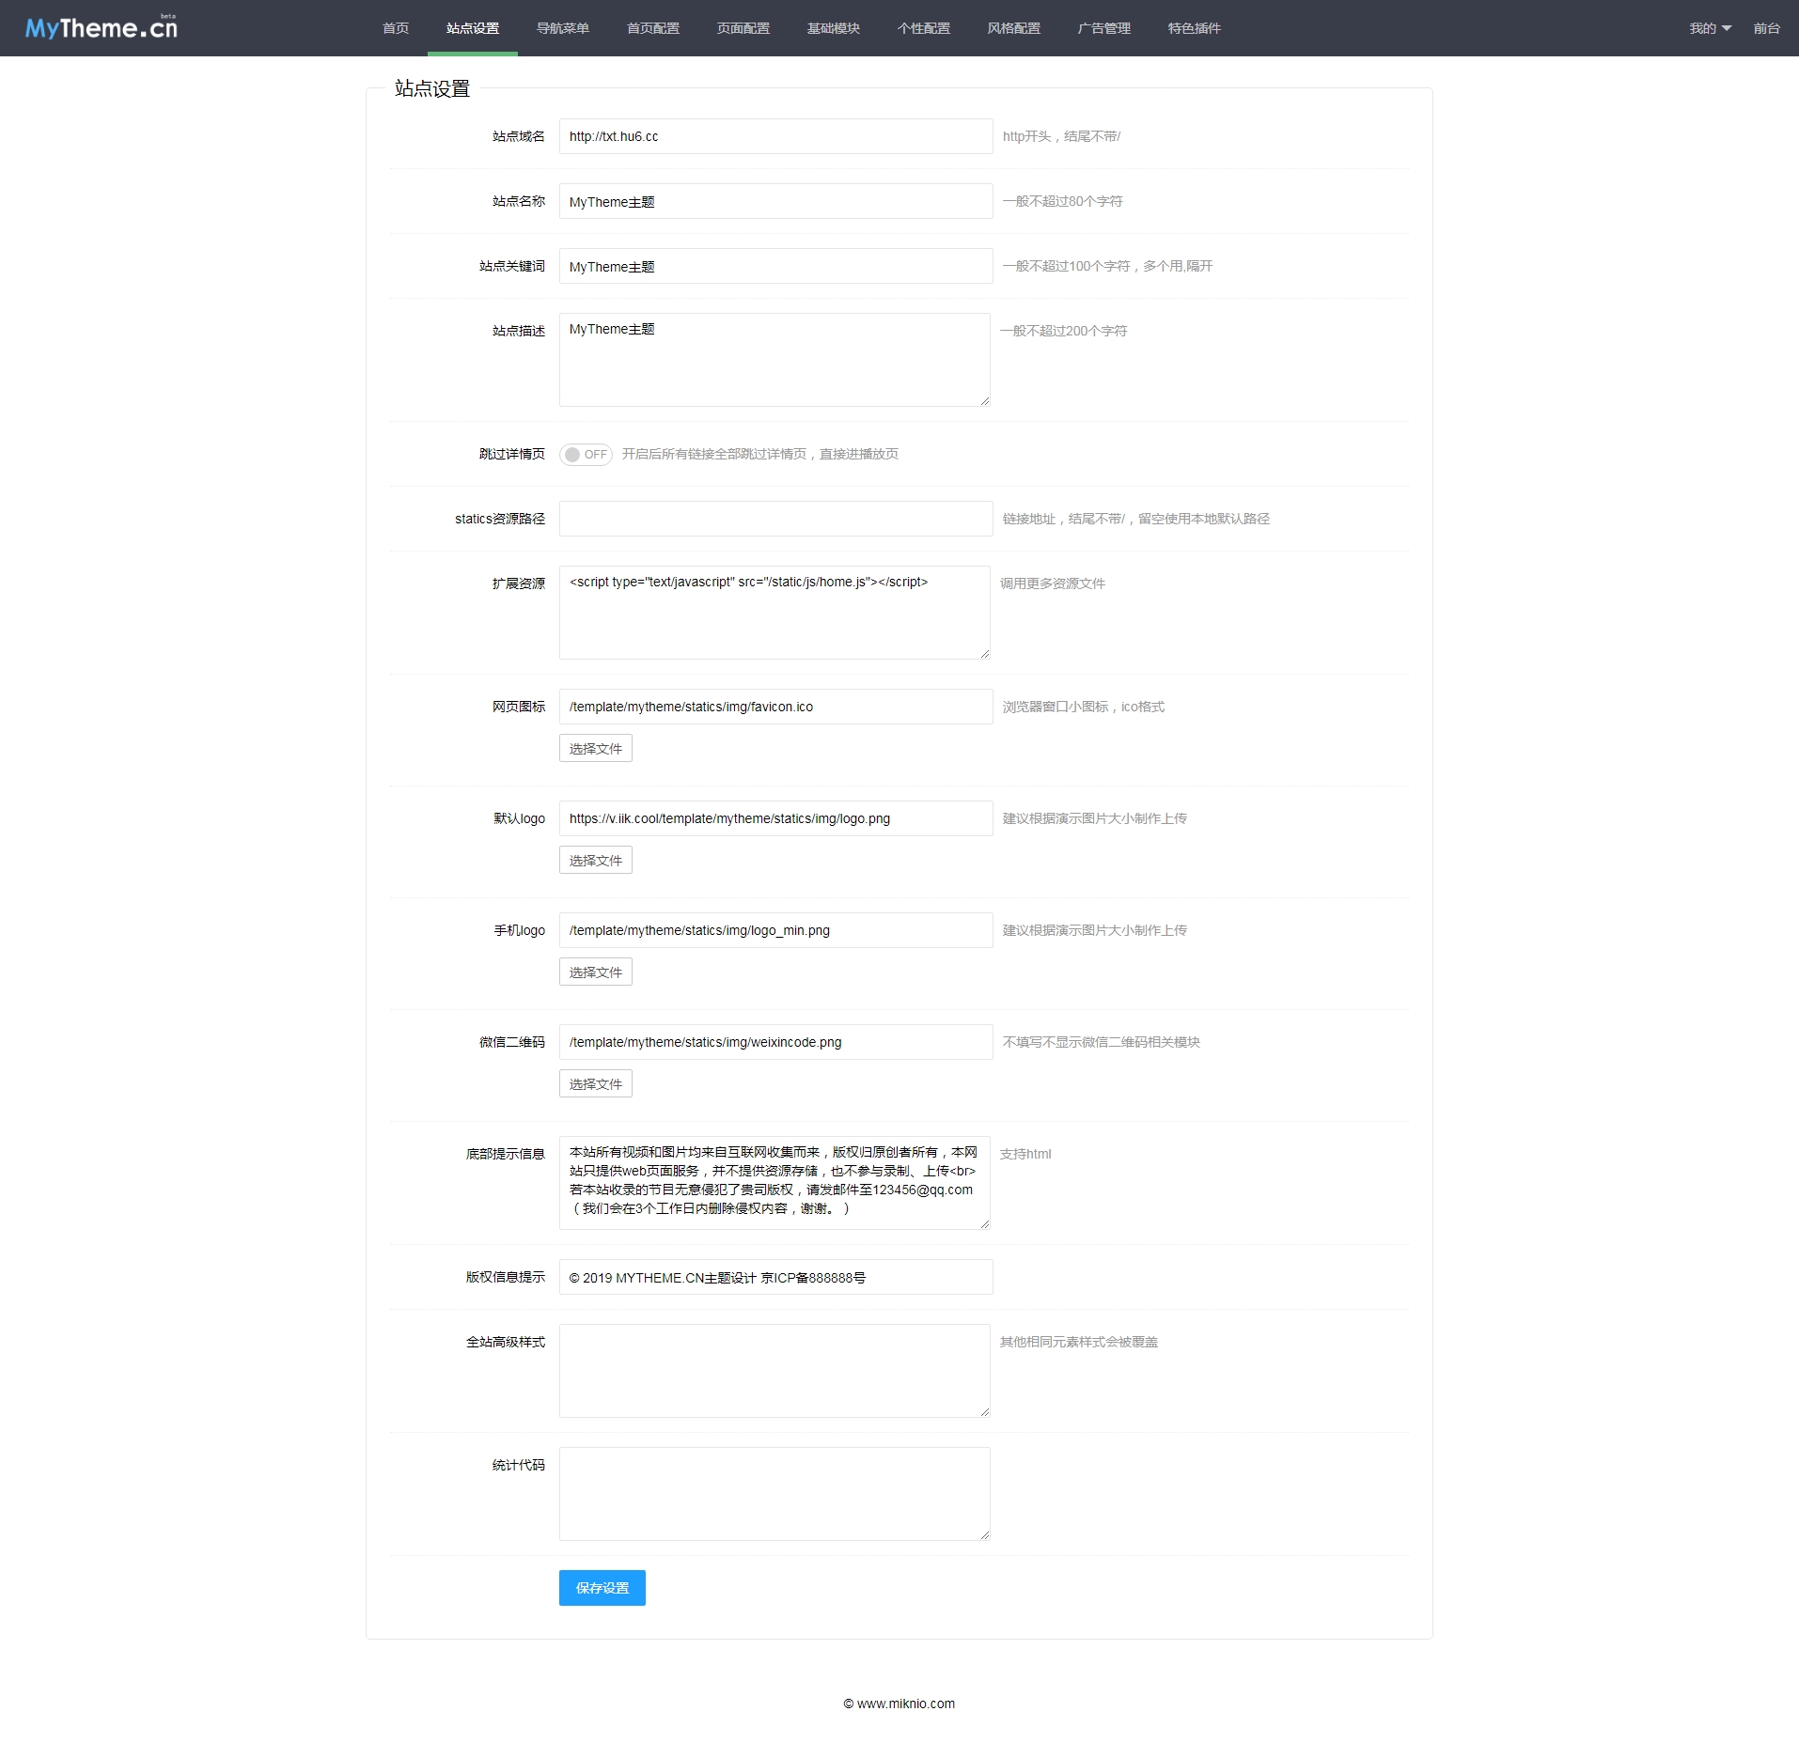
Task: Click the 前台 link
Action: coord(1766,28)
